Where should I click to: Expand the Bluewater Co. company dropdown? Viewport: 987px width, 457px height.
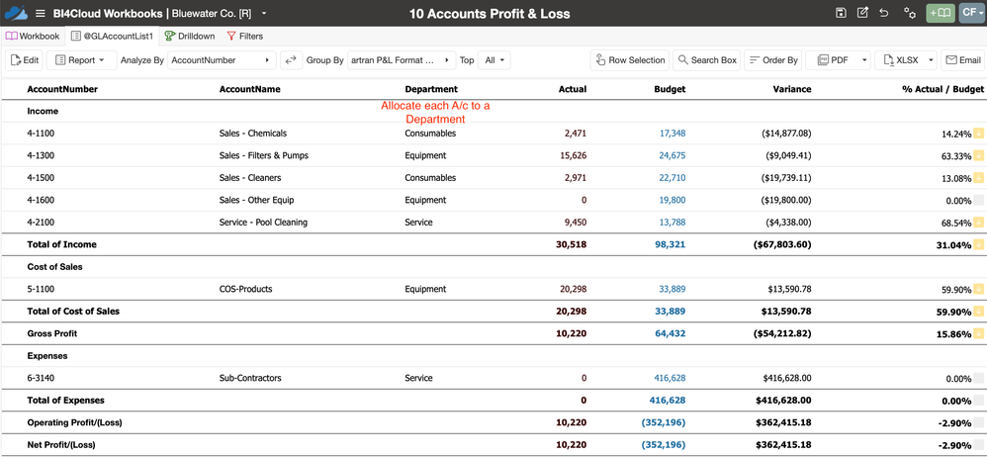264,14
